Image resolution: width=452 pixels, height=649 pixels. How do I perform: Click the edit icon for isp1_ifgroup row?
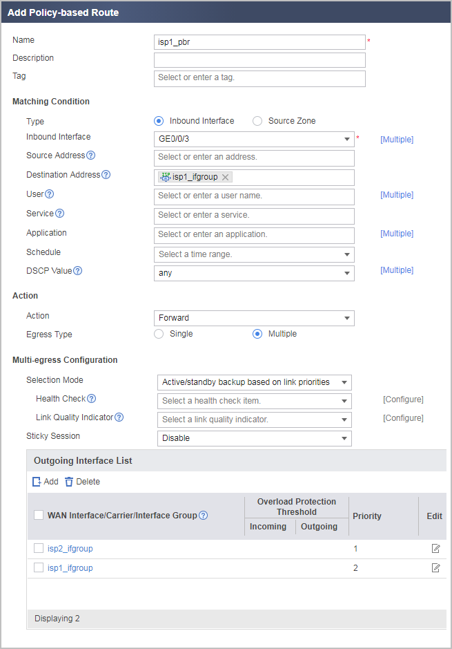tap(435, 568)
